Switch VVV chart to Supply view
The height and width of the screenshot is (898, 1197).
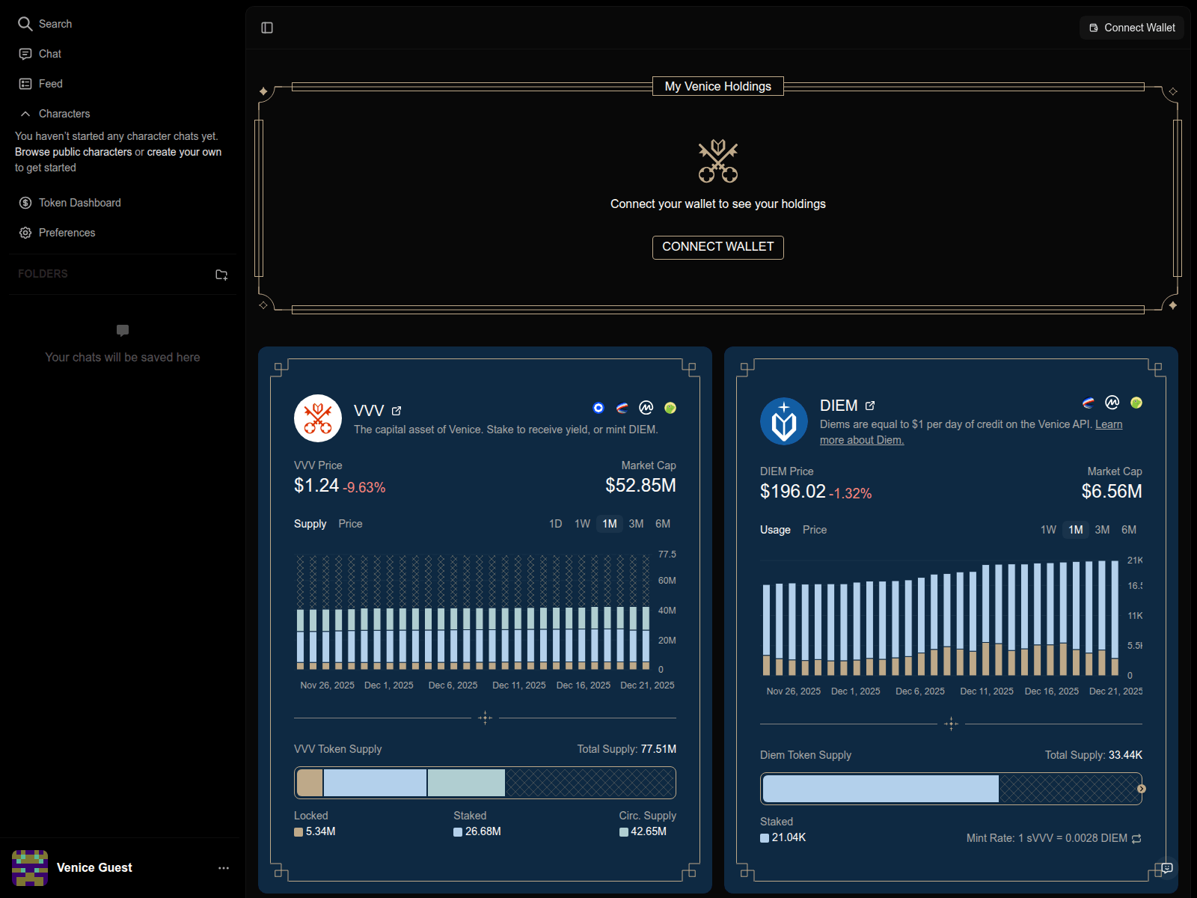tap(310, 524)
